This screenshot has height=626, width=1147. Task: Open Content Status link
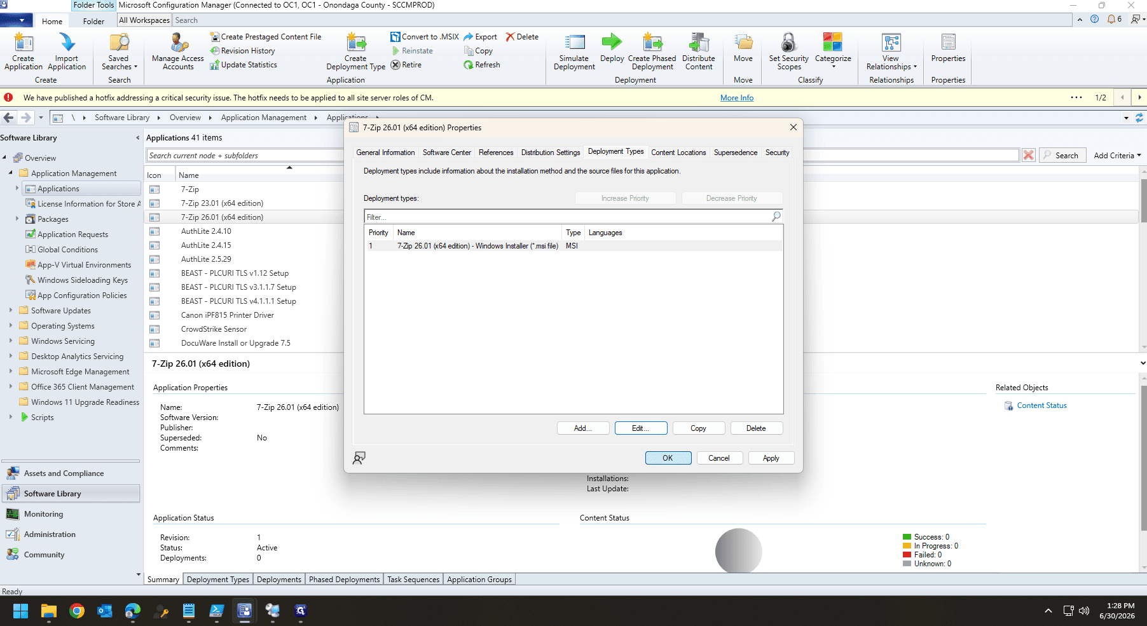point(1041,405)
